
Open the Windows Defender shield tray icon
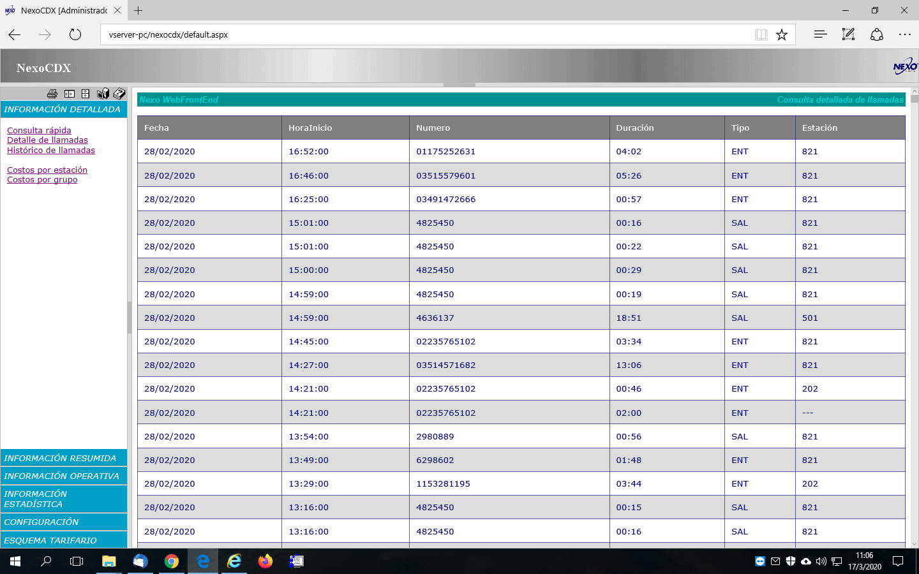click(791, 561)
